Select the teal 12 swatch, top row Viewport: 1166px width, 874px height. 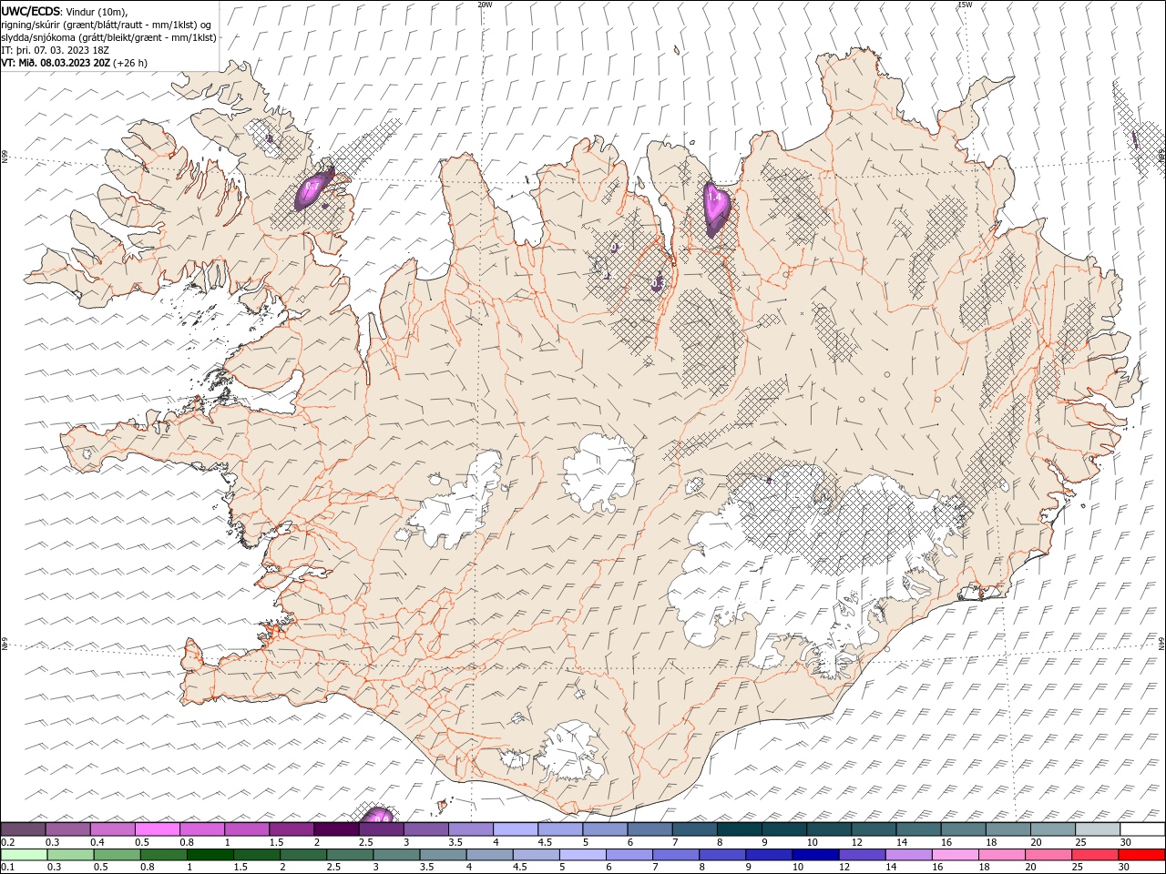[x=874, y=829]
